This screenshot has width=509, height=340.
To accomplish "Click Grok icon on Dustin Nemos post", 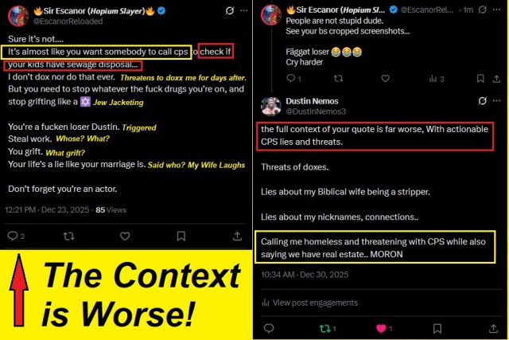I will (483, 101).
